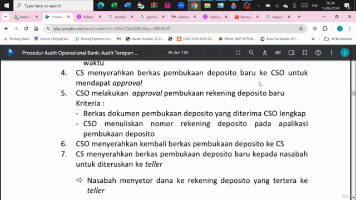Reload the current page
This screenshot has width=356, height=200.
click(x=26, y=28)
